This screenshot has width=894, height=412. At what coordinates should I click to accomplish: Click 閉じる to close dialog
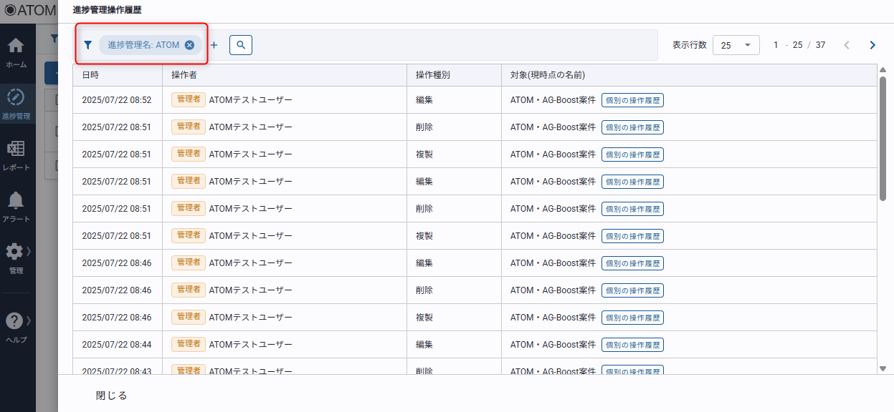(x=112, y=396)
